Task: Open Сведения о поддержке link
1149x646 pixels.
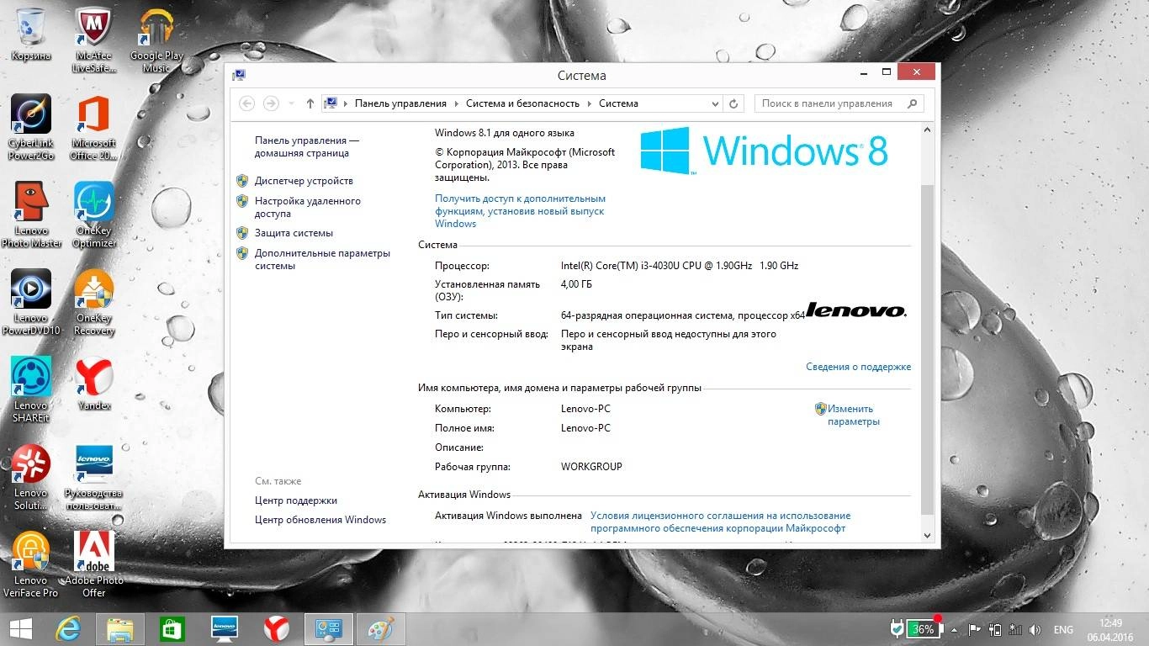Action: 858,367
